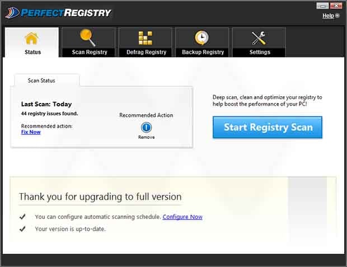This screenshot has height=267, width=347.
Task: Switch to the Status tab label
Action: (33, 52)
